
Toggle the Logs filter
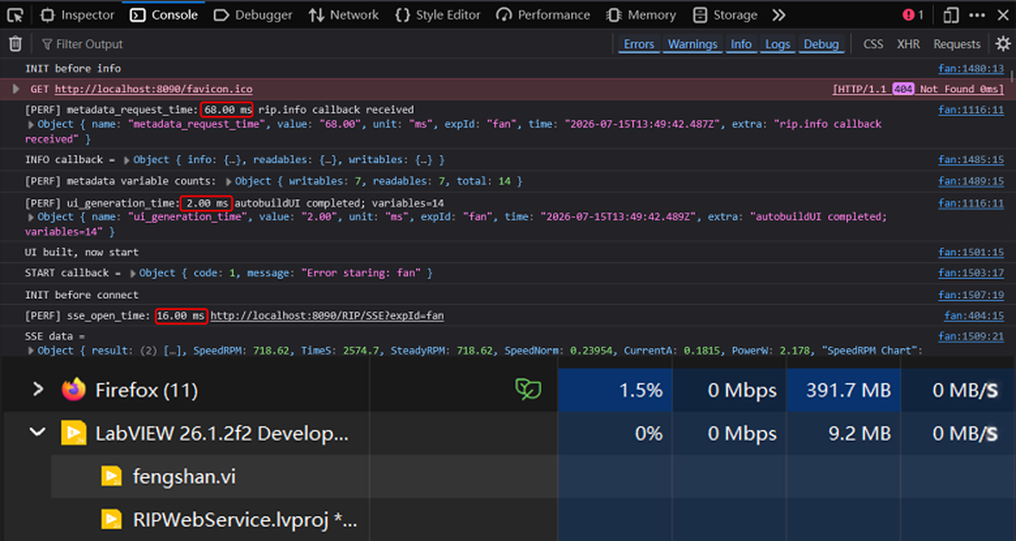pyautogui.click(x=777, y=44)
